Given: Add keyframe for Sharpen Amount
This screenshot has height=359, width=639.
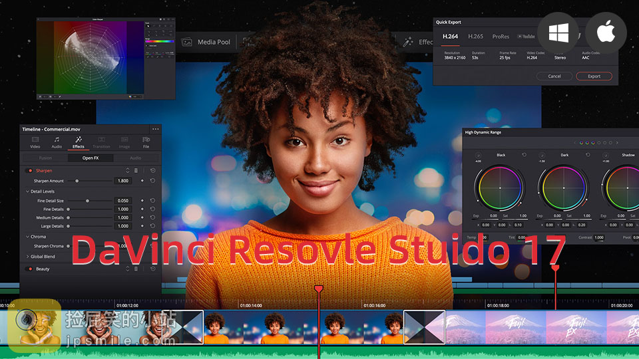Looking at the screenshot, I should 142,181.
